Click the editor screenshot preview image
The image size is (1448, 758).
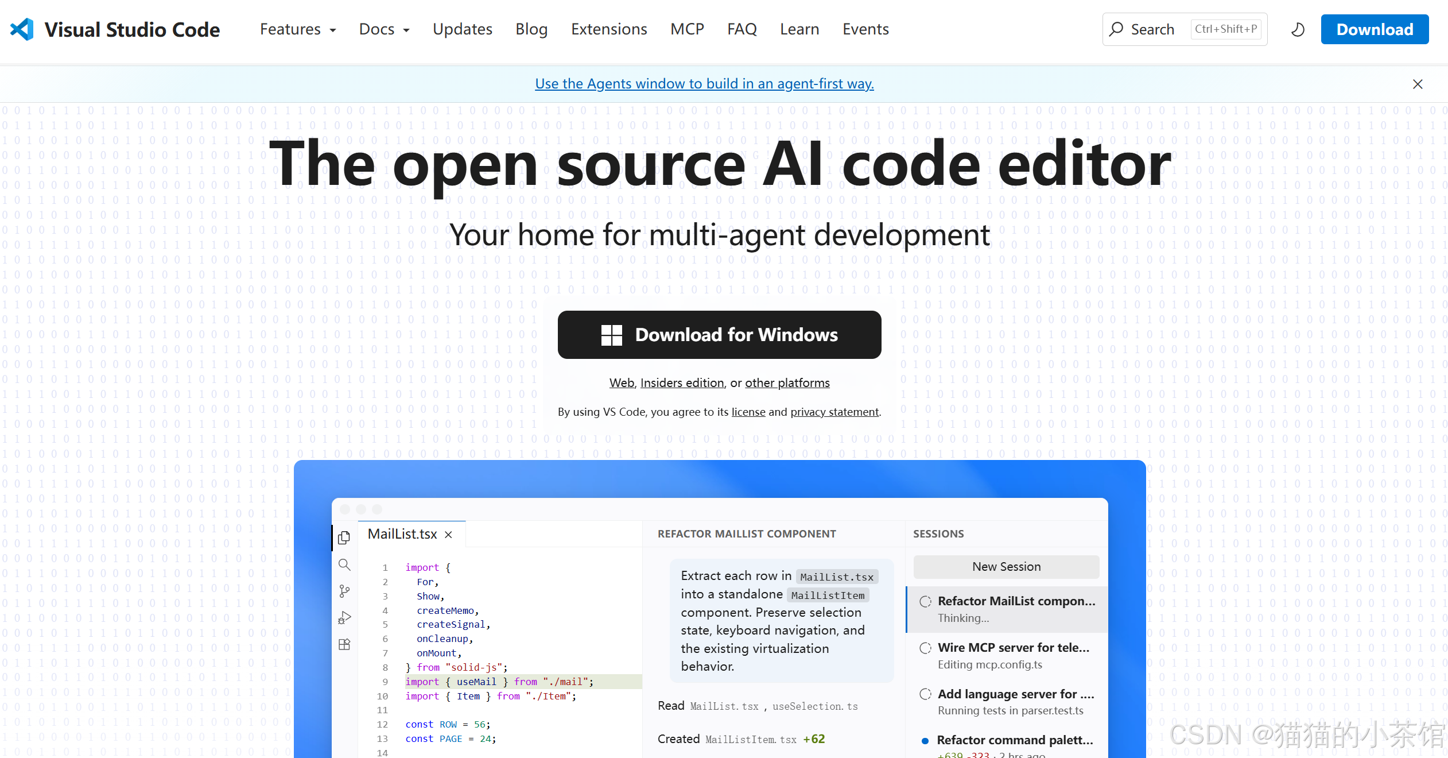[x=720, y=609]
